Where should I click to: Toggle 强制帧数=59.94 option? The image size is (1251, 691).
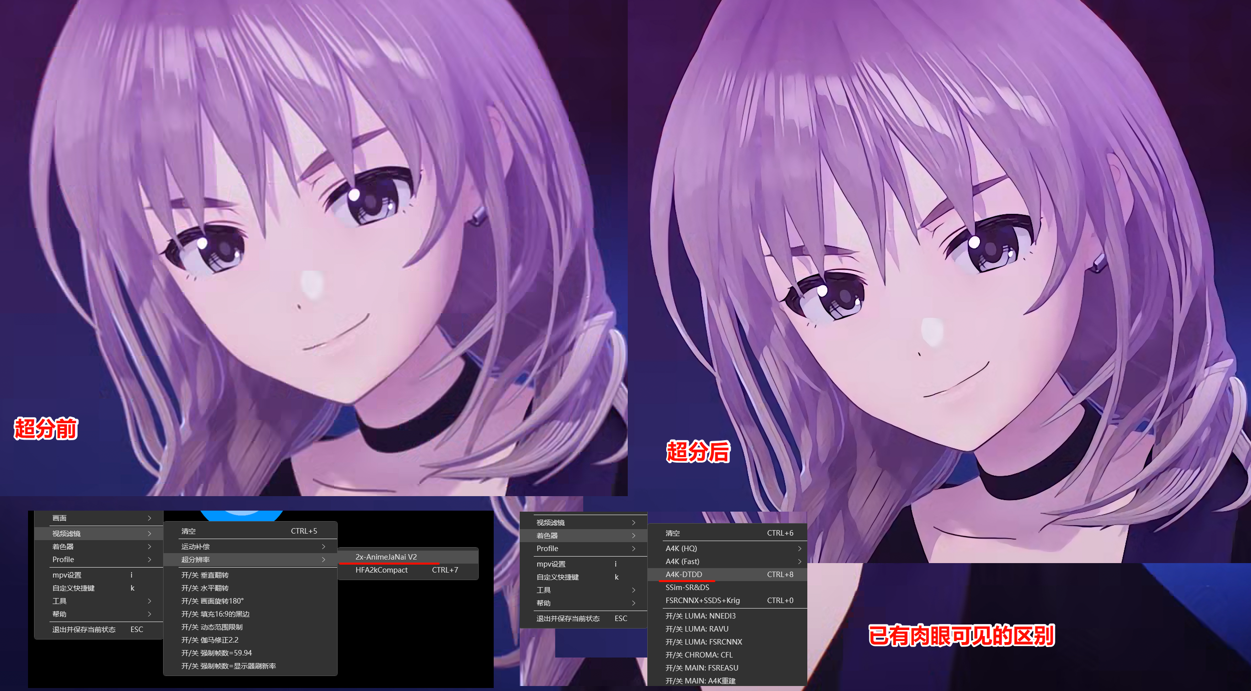pos(217,653)
